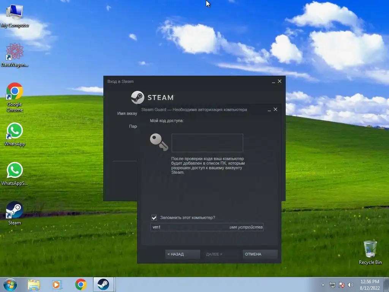Open Action Center flag icon

(x=342, y=285)
